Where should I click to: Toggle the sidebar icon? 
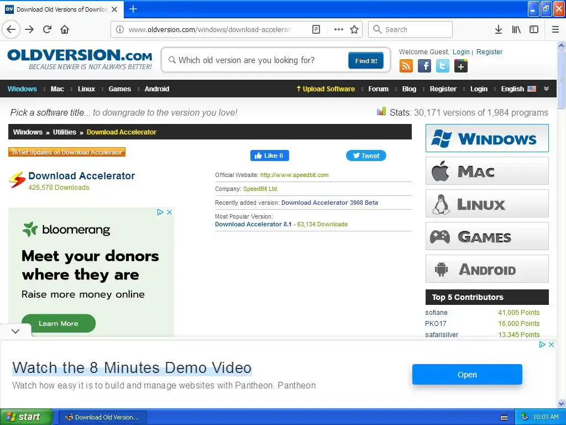click(534, 29)
